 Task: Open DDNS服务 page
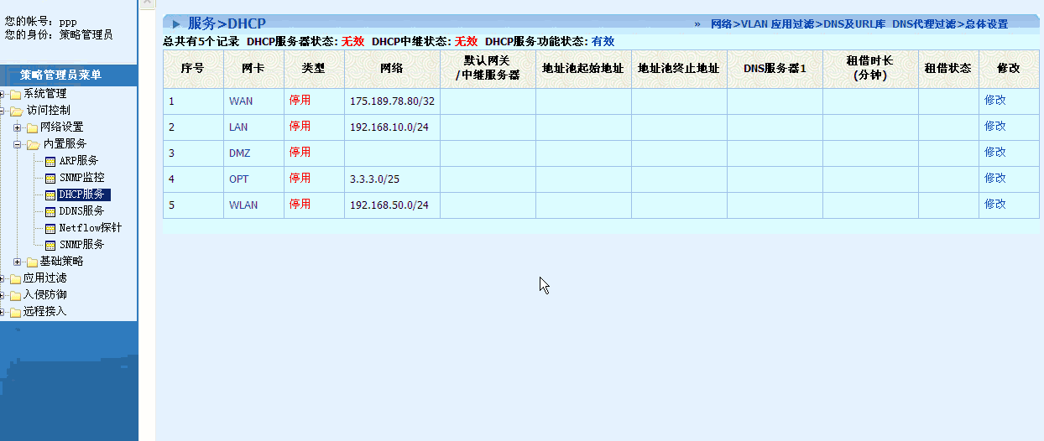[x=82, y=210]
